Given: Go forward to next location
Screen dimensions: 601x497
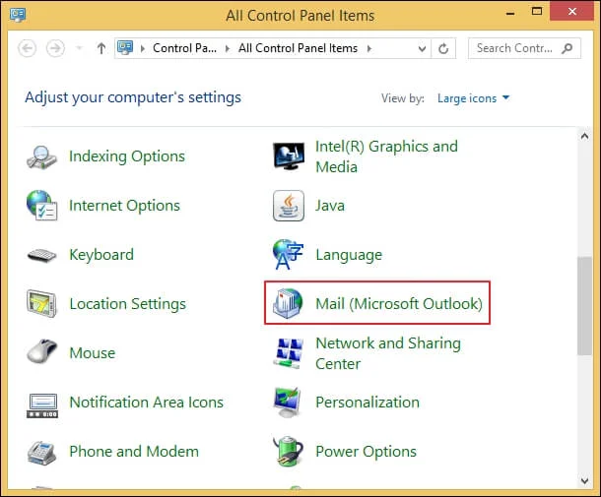Looking at the screenshot, I should pyautogui.click(x=55, y=48).
